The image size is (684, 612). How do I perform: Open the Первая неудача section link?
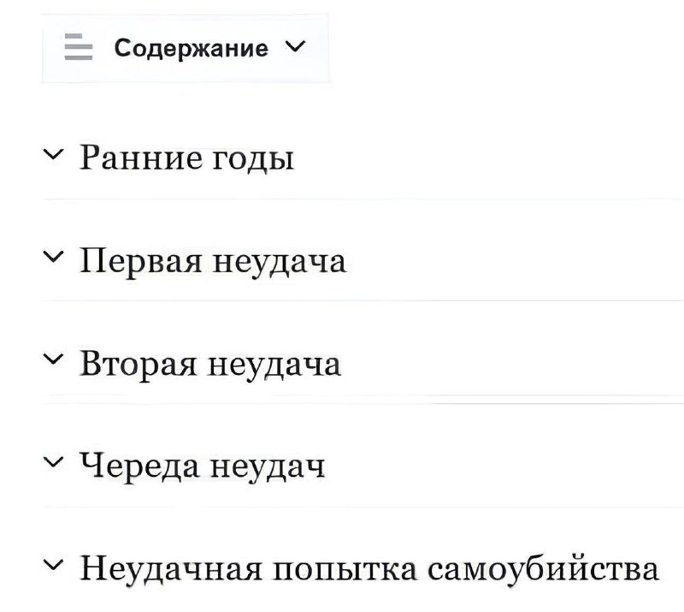[212, 259]
